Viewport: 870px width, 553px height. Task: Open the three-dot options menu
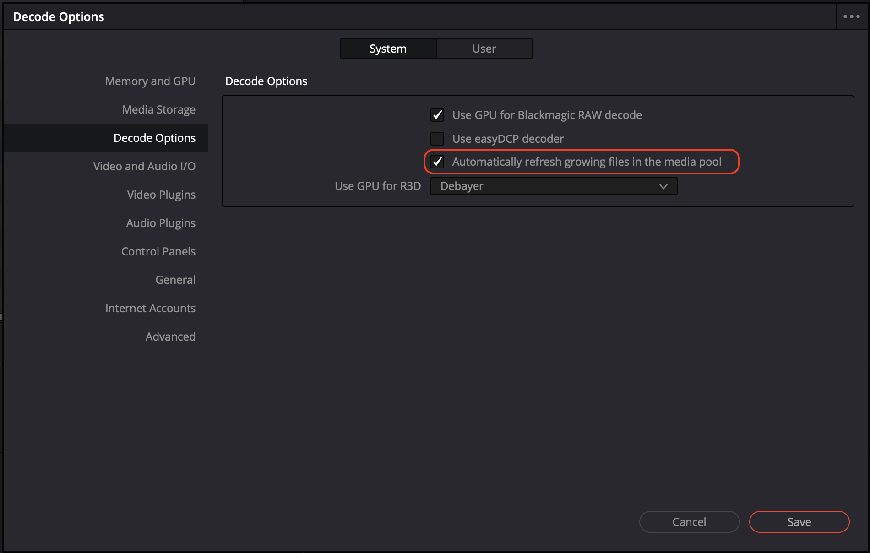click(x=851, y=16)
